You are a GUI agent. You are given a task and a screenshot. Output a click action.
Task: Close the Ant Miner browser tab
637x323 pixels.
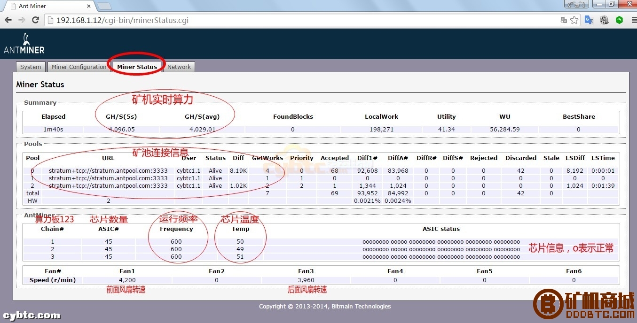[89, 6]
